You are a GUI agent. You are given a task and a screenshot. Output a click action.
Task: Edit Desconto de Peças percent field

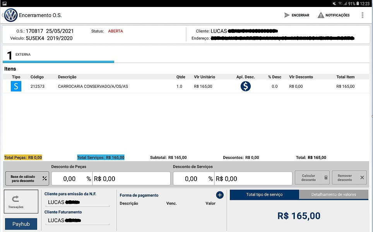[72, 179]
